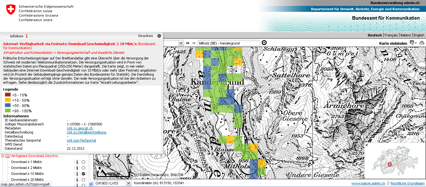This screenshot has width=426, height=187.
Task: Click the Verfügbare Download-Geschw. folder icon
Action: (x=7, y=156)
